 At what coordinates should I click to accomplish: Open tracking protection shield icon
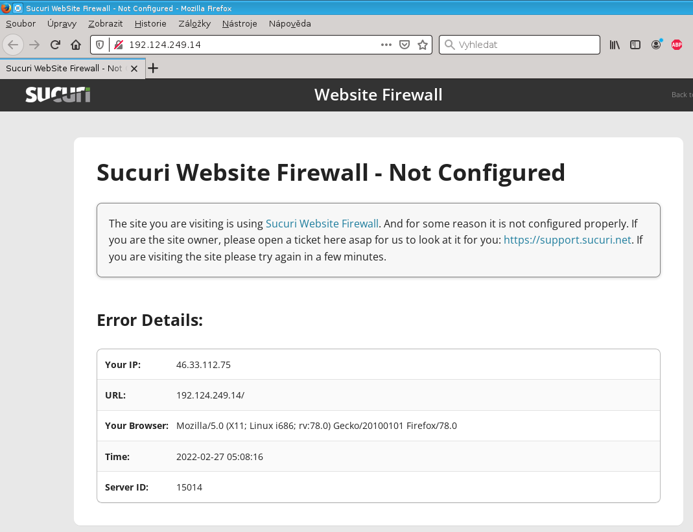(x=100, y=45)
